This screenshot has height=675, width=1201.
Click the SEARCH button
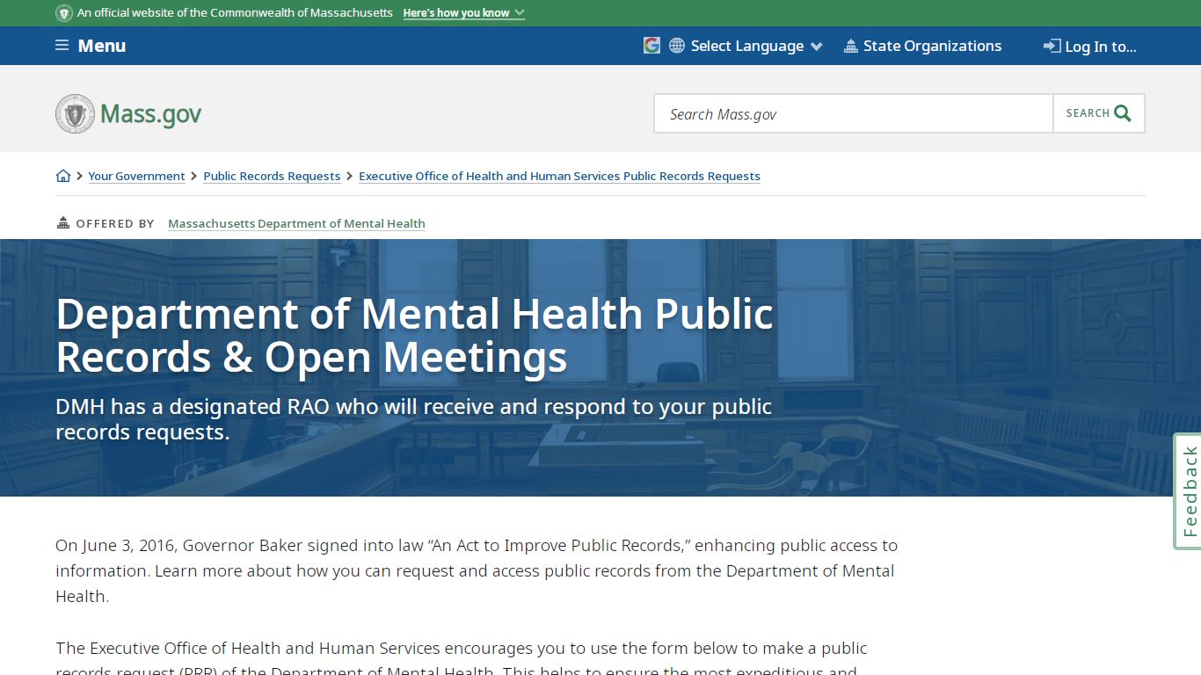point(1099,113)
